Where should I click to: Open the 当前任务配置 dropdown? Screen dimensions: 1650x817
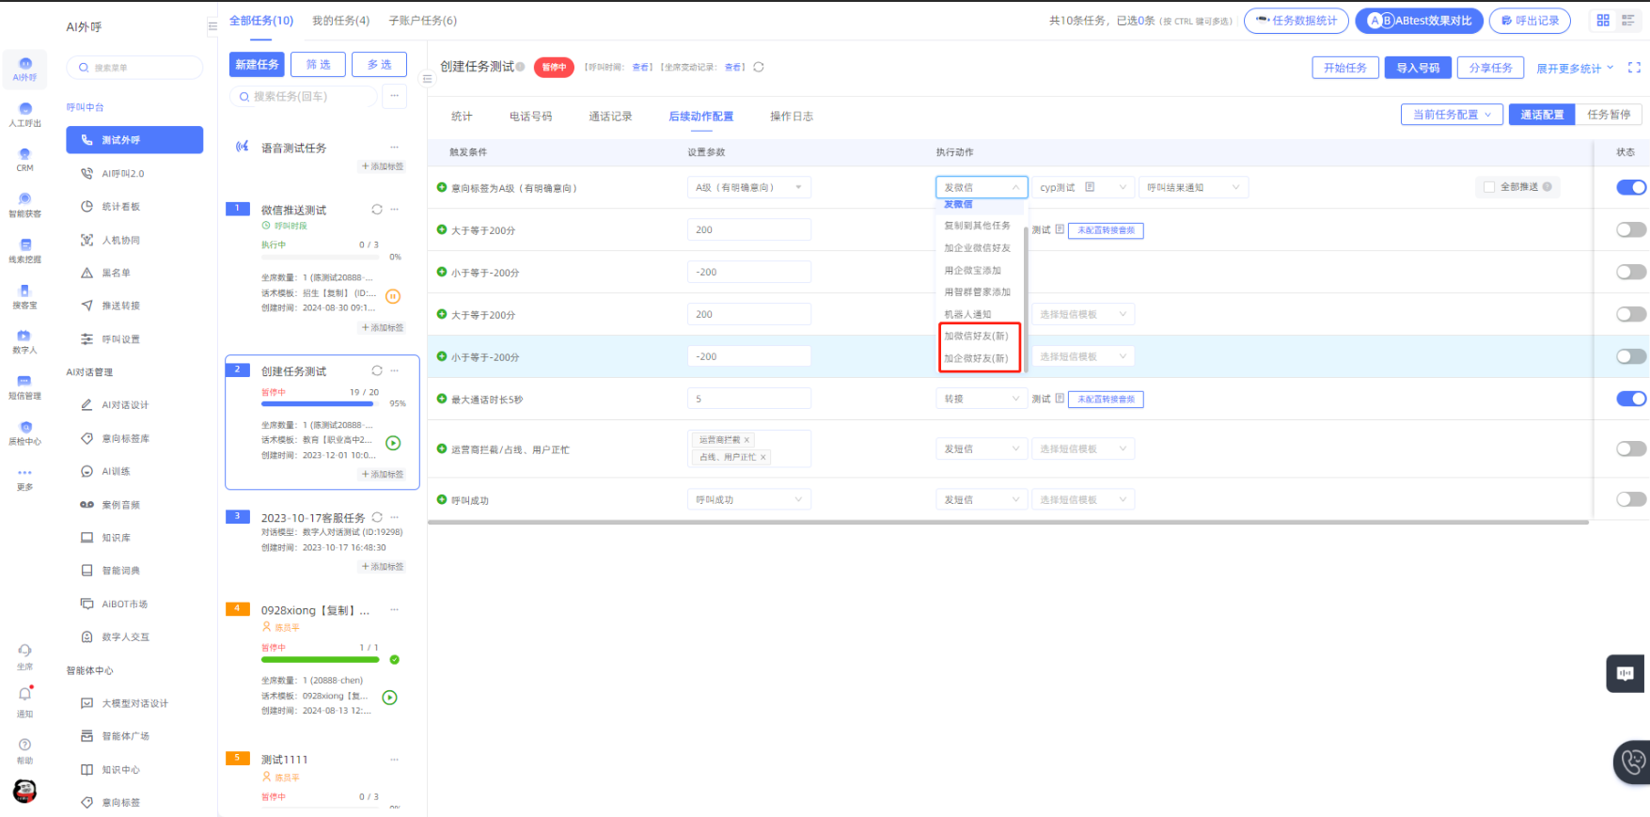click(1451, 115)
